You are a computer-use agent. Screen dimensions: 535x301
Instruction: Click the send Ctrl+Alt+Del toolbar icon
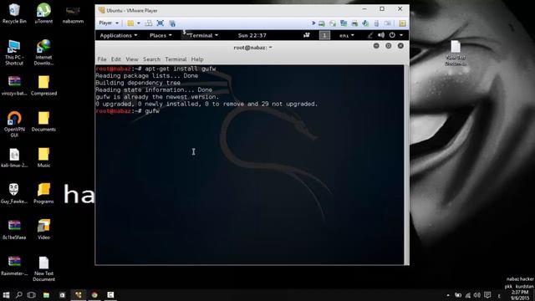pos(149,23)
